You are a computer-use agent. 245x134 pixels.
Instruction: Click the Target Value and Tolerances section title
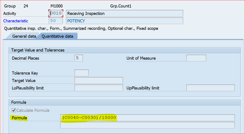pyautogui.click(x=38, y=50)
